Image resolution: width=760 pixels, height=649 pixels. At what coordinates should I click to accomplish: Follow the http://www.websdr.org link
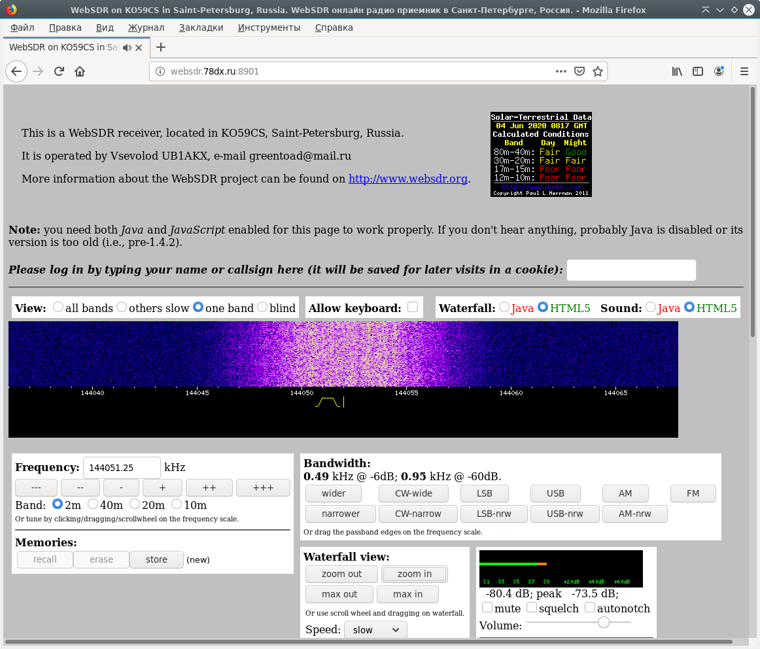408,179
